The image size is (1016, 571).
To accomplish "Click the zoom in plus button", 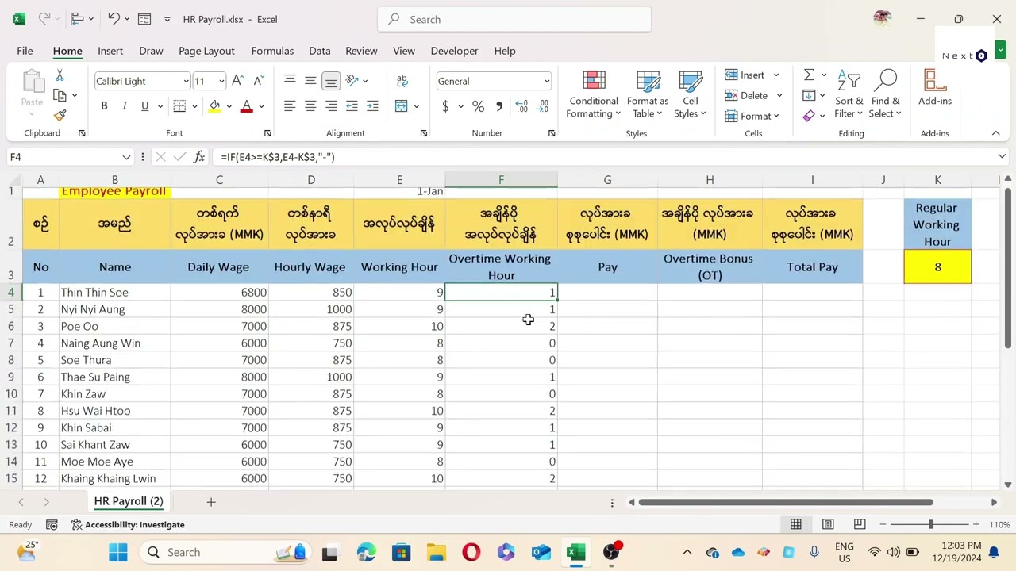I will click(x=976, y=524).
